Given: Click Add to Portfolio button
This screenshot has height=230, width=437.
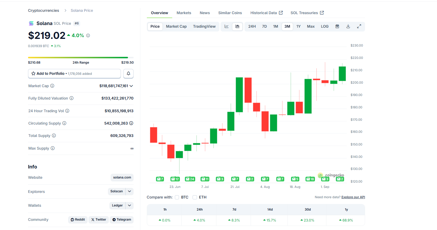Looking at the screenshot, I should 74,74.
